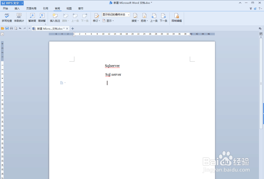Viewport: 264px width, 179px height.
Task: Click the right indent marker on ruler
Action: (x=190, y=35)
